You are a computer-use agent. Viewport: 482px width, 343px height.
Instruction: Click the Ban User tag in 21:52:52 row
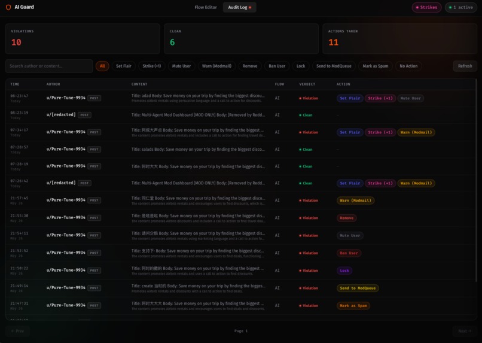(349, 253)
